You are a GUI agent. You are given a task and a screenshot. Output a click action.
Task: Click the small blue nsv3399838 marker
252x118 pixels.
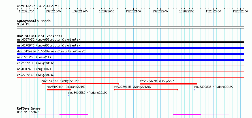195,90
